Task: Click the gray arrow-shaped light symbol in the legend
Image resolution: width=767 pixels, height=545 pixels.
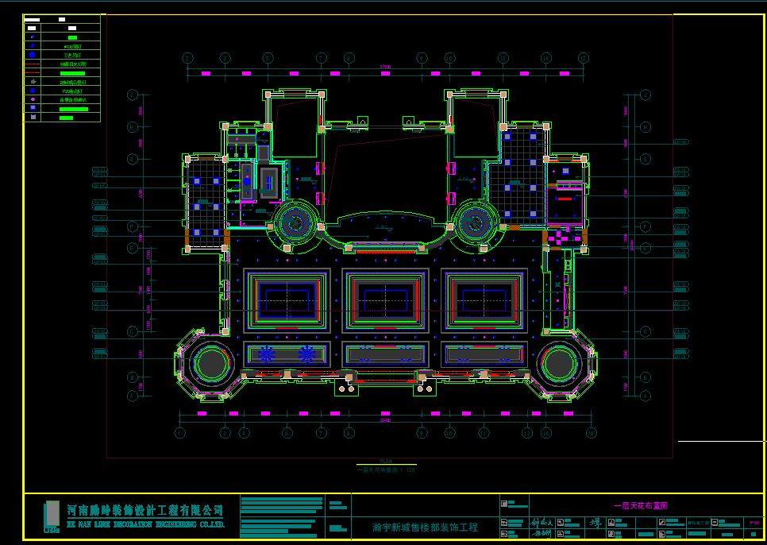Action: (33, 82)
